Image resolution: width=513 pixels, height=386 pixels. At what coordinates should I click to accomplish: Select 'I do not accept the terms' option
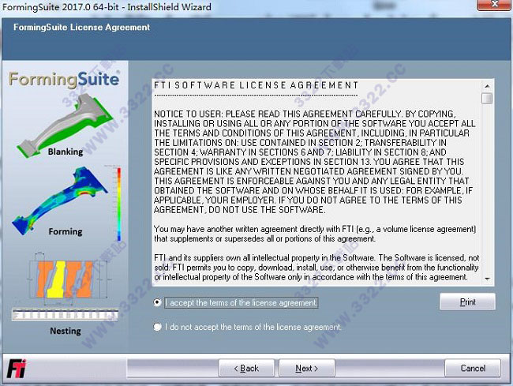point(157,327)
